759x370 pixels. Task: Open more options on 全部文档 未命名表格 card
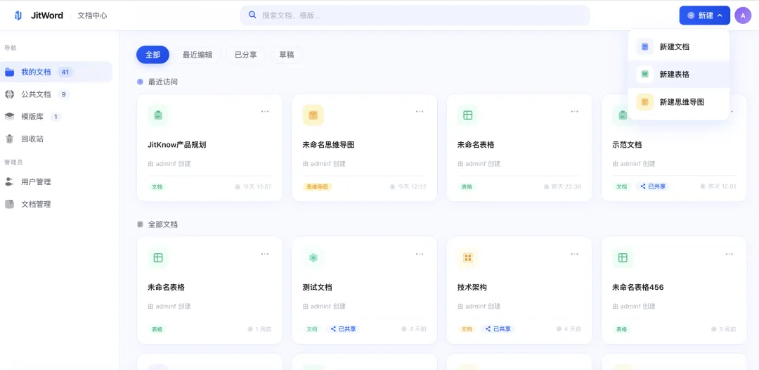point(265,254)
